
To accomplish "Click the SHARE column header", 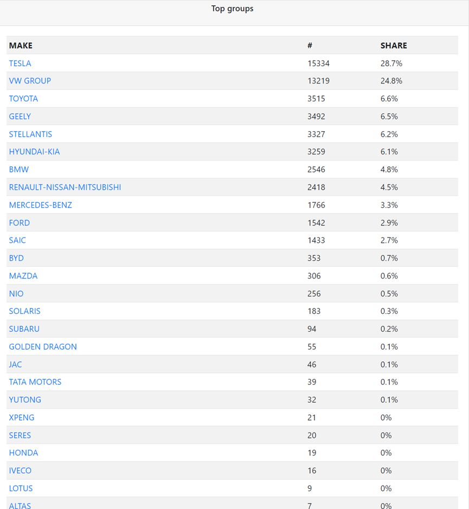I will (394, 46).
